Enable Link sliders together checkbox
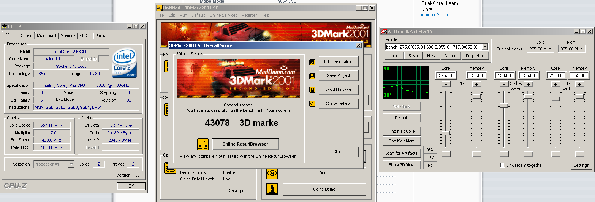This screenshot has height=202, width=595. coord(503,165)
